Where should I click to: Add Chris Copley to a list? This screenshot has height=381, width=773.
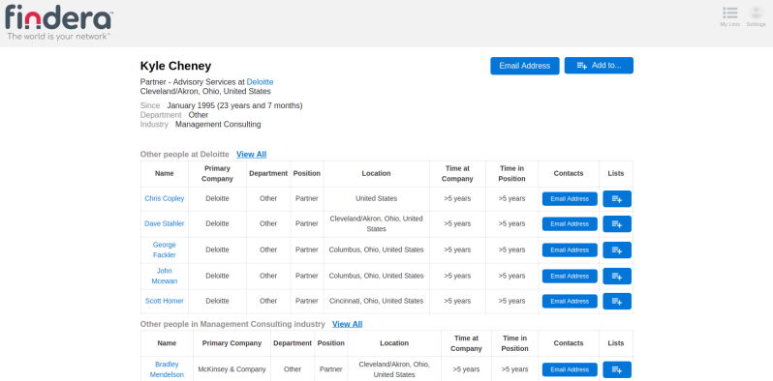click(617, 199)
